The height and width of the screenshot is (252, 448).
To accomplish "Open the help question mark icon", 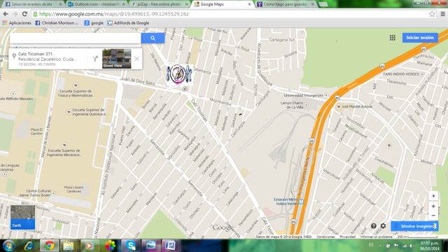I will coord(373,226).
